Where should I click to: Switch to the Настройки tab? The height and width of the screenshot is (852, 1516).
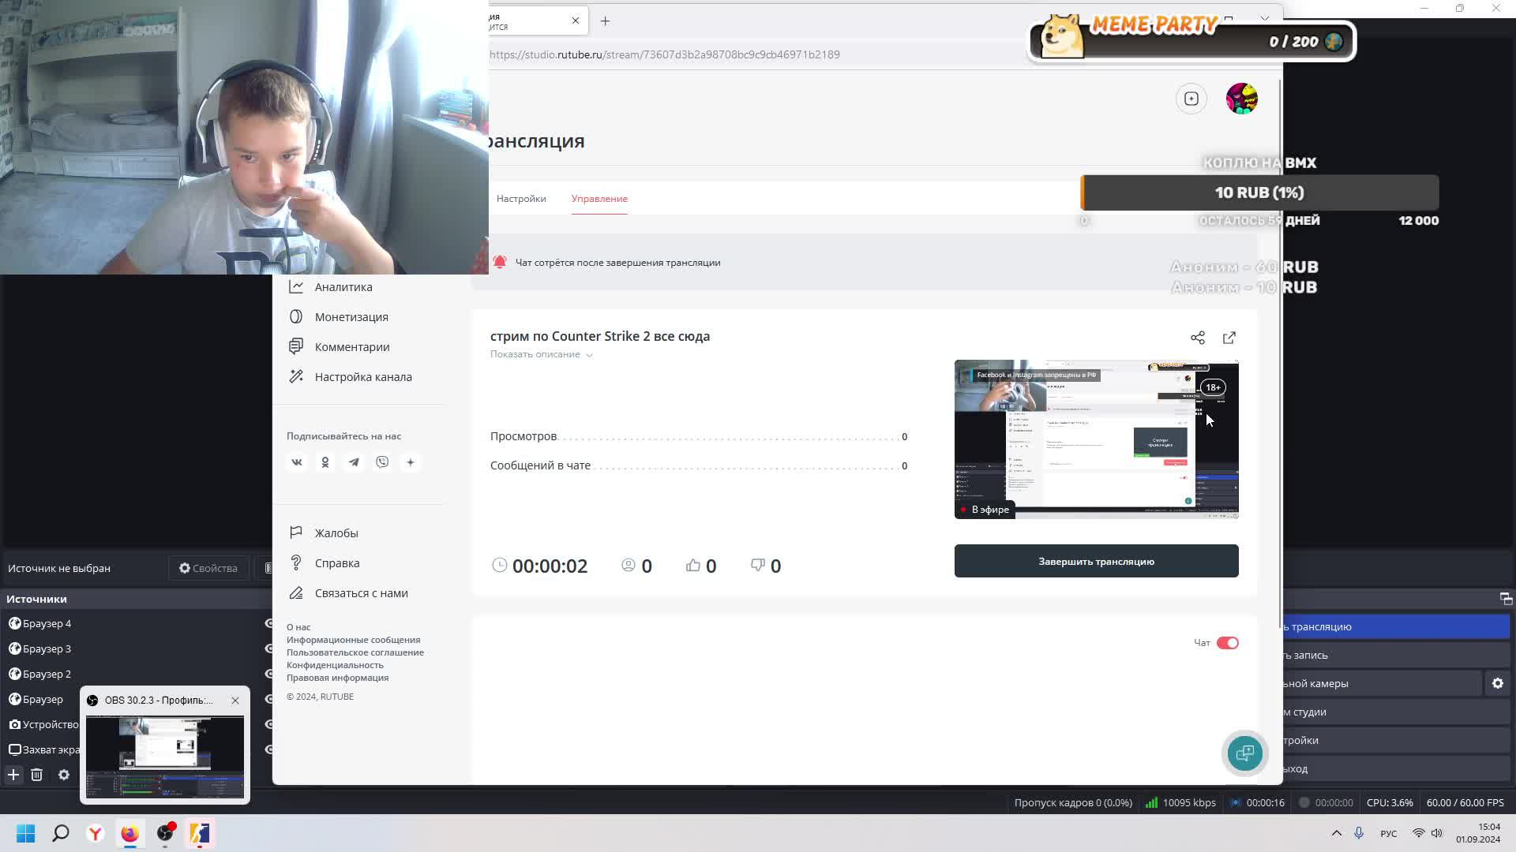coord(521,199)
